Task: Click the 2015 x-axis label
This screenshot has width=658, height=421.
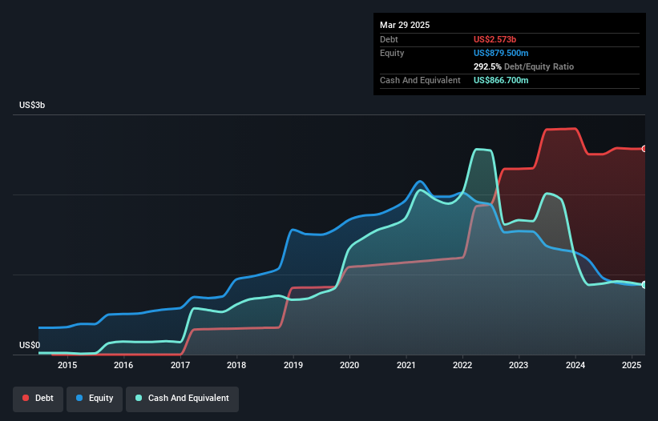Action: click(67, 365)
